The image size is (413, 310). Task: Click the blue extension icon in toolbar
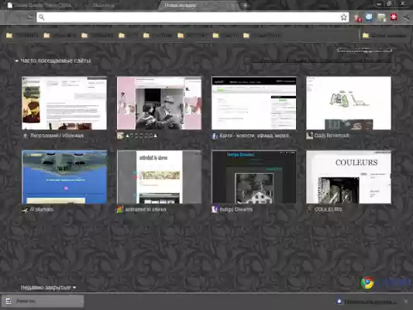click(x=369, y=17)
